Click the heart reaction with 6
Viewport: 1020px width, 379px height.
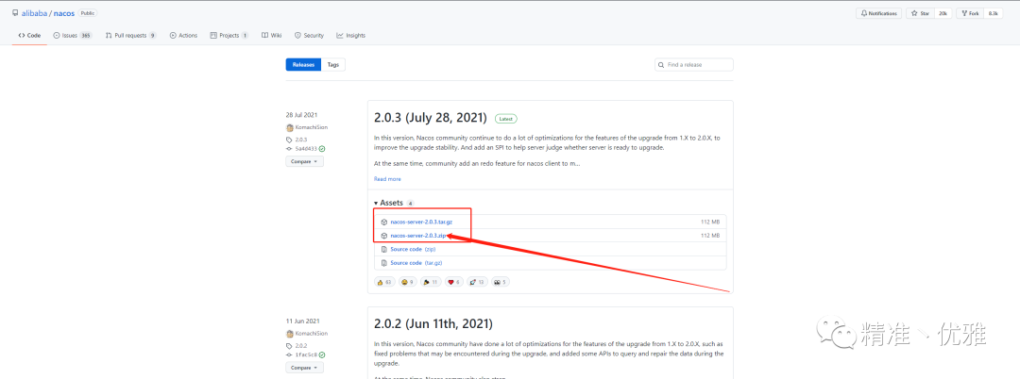pyautogui.click(x=454, y=282)
